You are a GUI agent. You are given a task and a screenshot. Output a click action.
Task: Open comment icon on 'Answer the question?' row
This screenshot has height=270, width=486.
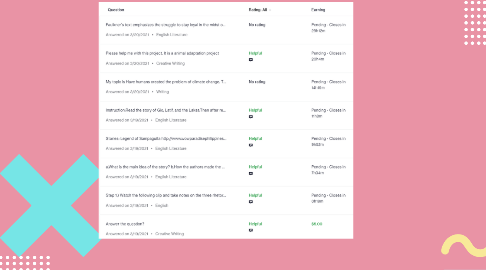251,230
